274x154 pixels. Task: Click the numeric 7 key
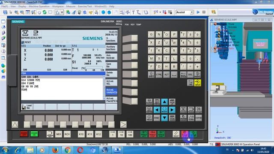click(183, 34)
